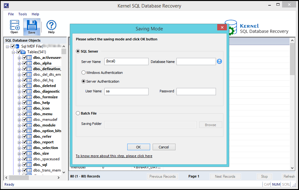Select the Batch File saving mode

click(78, 113)
